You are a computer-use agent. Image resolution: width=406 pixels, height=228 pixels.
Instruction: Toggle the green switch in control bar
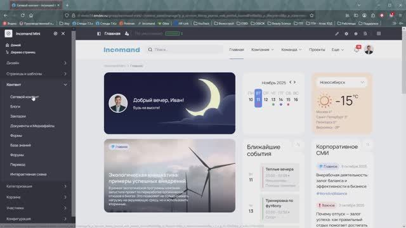point(173,34)
